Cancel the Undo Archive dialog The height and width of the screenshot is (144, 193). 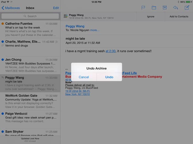(84, 77)
